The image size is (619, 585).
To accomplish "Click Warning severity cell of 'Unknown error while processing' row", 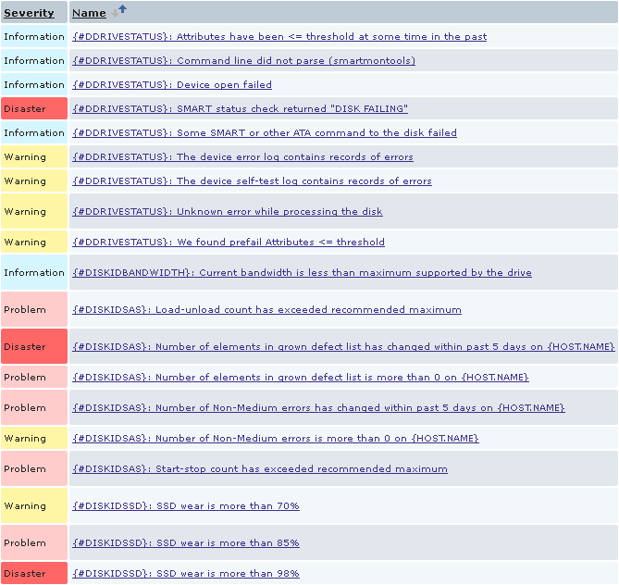I will click(x=34, y=211).
